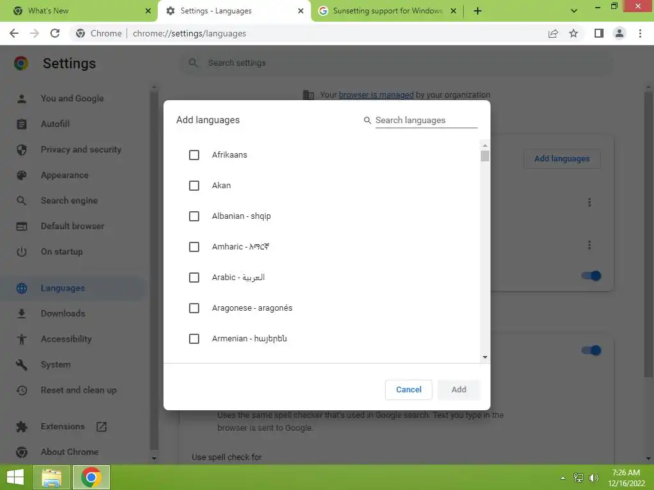This screenshot has width=654, height=490.
Task: Open Chrome's three-dot menu
Action: 640,33
